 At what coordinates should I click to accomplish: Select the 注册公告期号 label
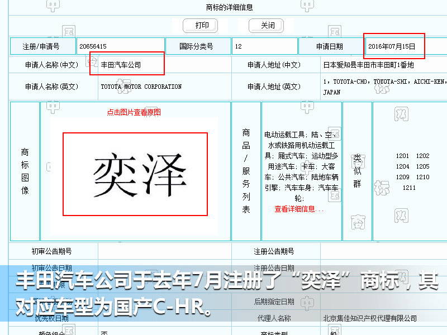[274, 251]
